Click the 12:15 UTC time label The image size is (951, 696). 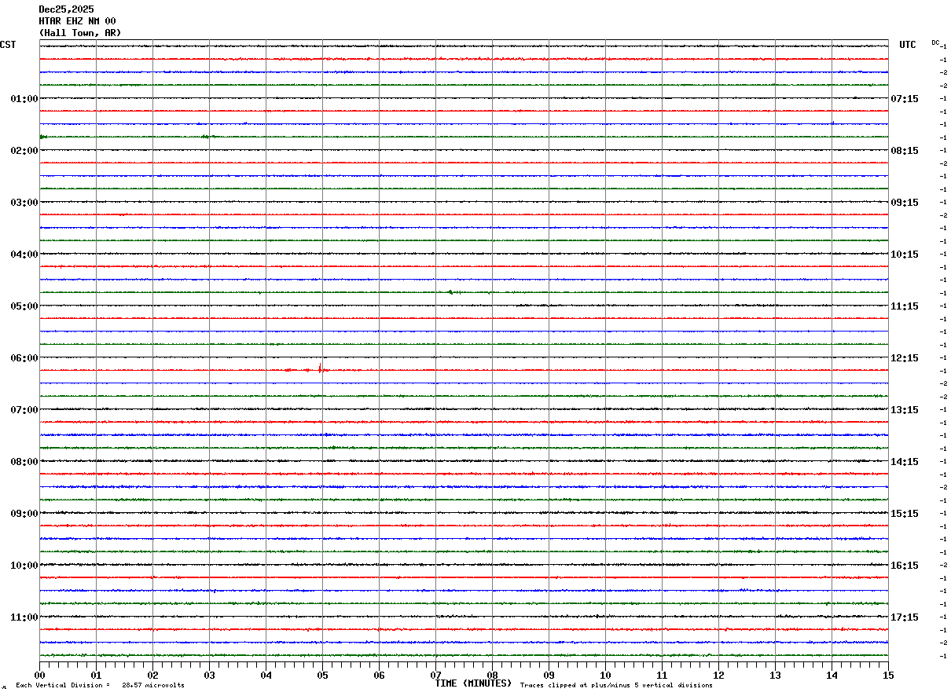[904, 357]
